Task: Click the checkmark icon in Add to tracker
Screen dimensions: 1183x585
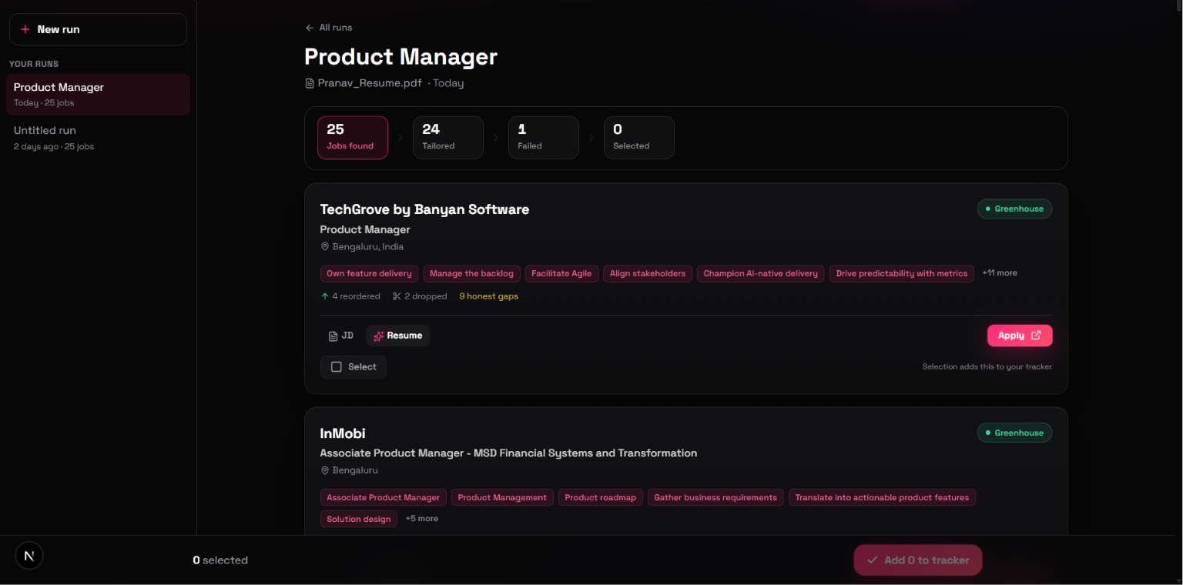Action: (x=873, y=560)
